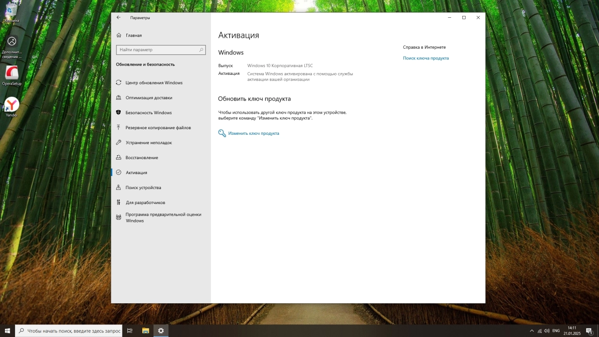The image size is (599, 337).
Task: Maximize the Параметры window
Action: click(464, 17)
